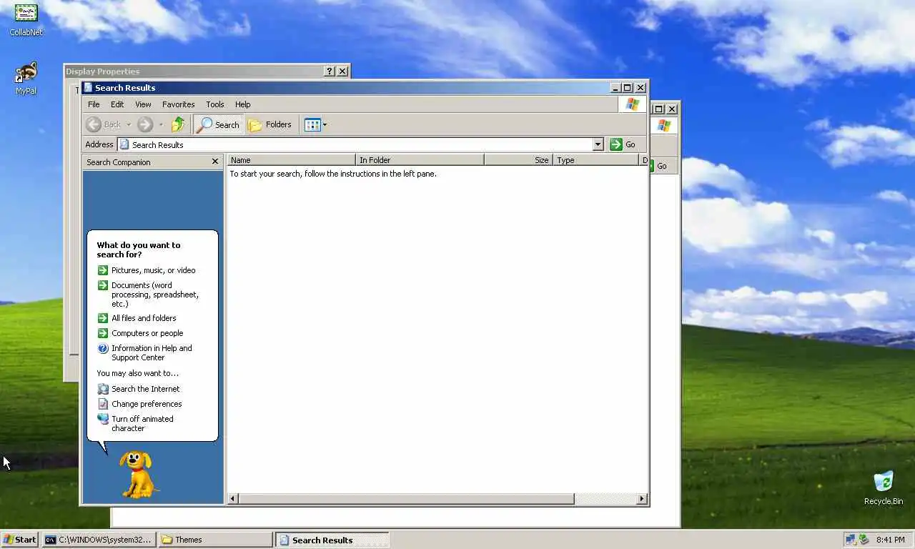915x549 pixels.
Task: Switch to C:\WINDOWS\system32 taskbar button
Action: (99, 540)
